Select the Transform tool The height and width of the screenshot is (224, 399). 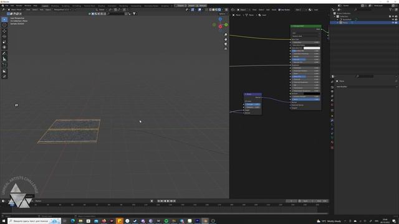[x=4, y=47]
